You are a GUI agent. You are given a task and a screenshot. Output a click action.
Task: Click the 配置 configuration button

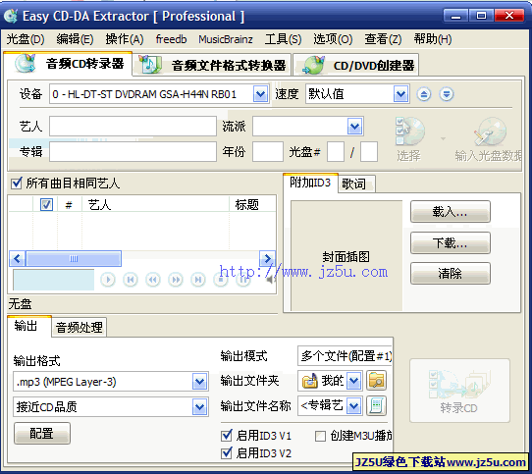click(x=42, y=434)
